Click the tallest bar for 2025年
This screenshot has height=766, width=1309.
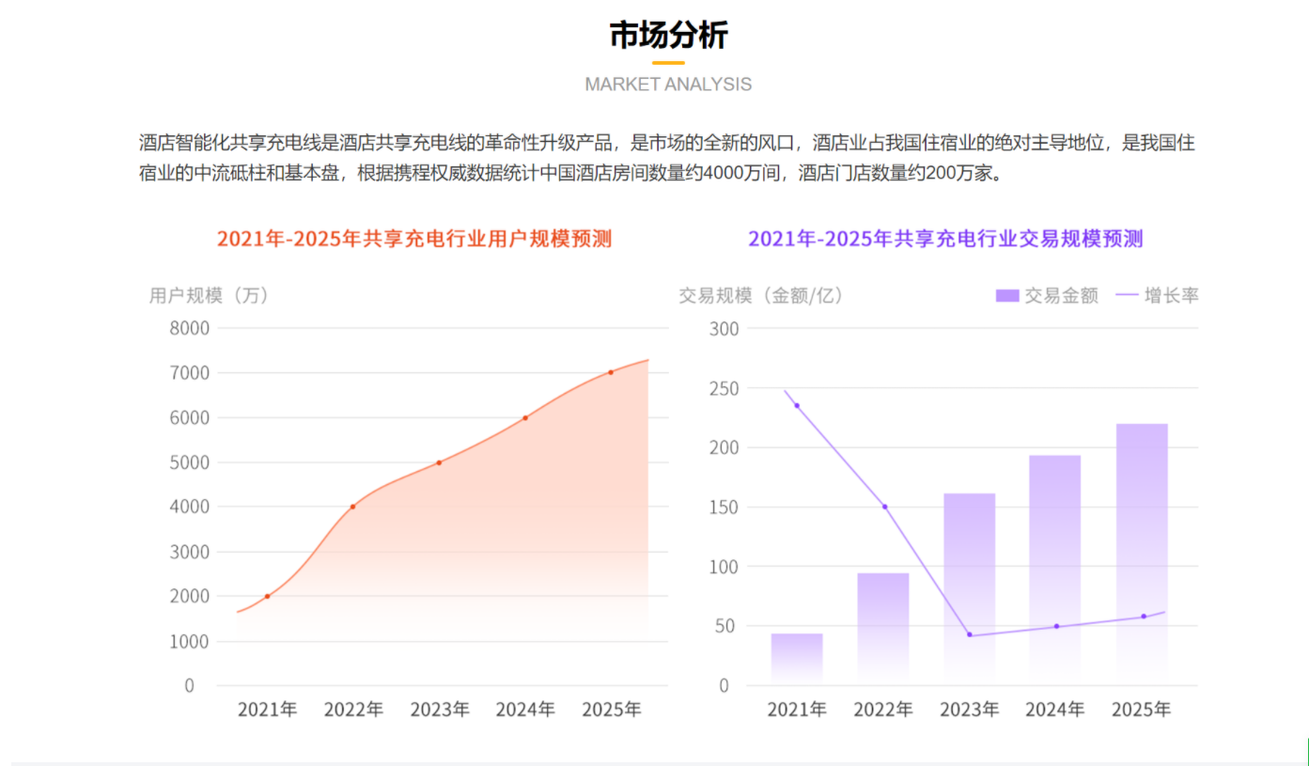tap(1142, 553)
